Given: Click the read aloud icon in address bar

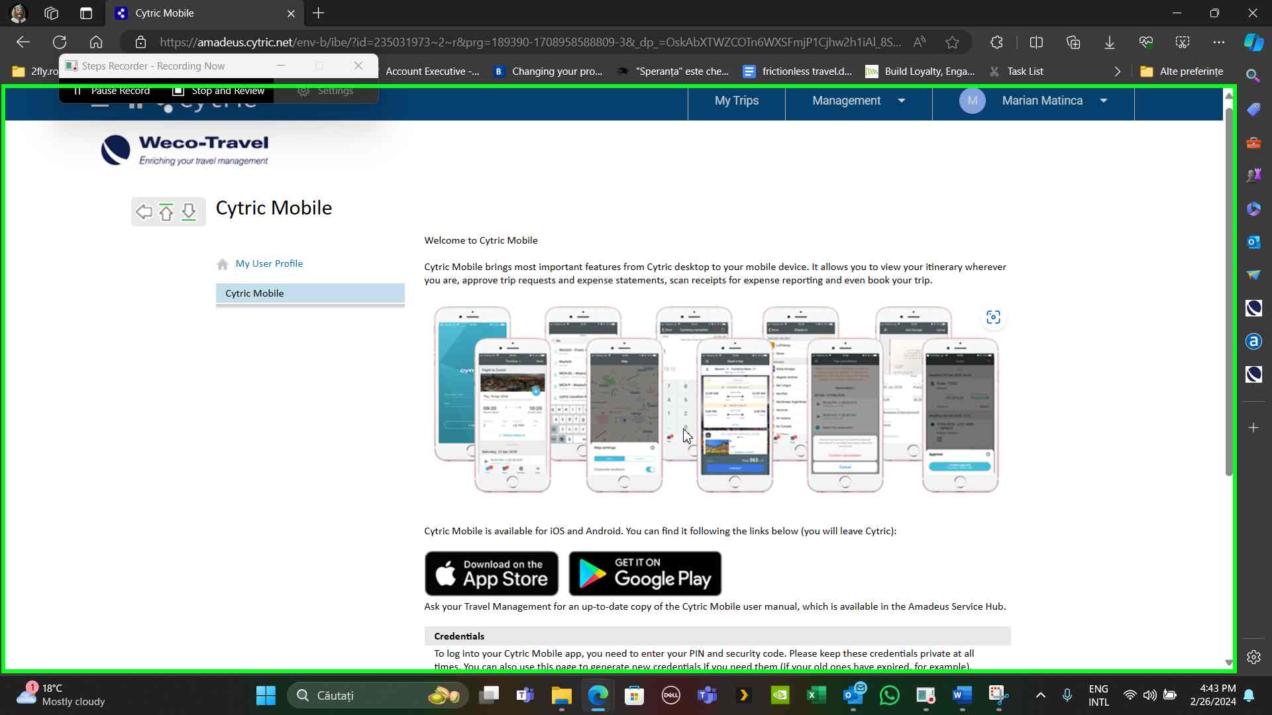Looking at the screenshot, I should click(x=920, y=42).
